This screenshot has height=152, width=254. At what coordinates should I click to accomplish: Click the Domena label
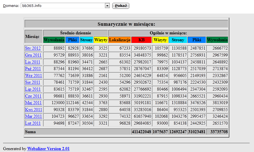(11, 6)
